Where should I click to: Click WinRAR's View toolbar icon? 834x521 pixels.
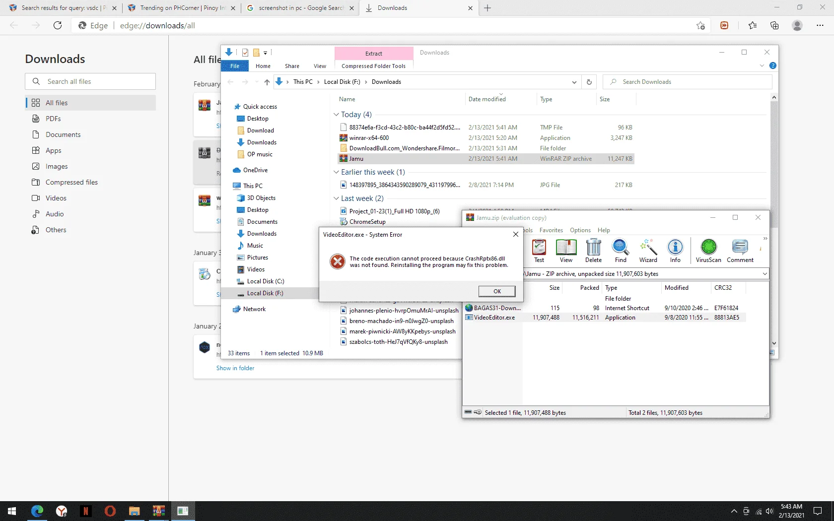(566, 251)
